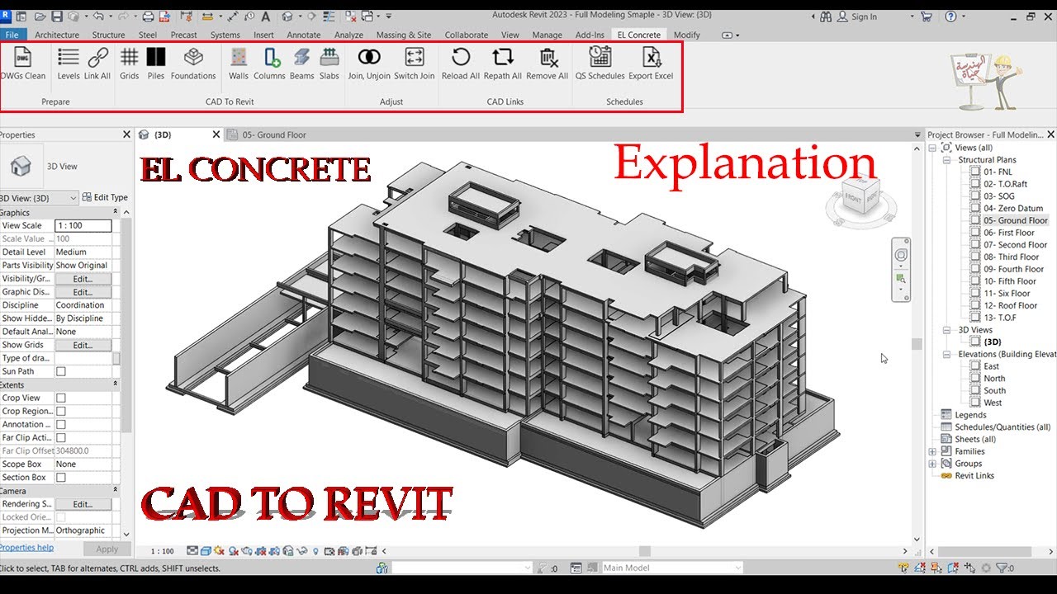The width and height of the screenshot is (1057, 594).
Task: Toggle the Annotation crop checkbox
Action: click(60, 424)
